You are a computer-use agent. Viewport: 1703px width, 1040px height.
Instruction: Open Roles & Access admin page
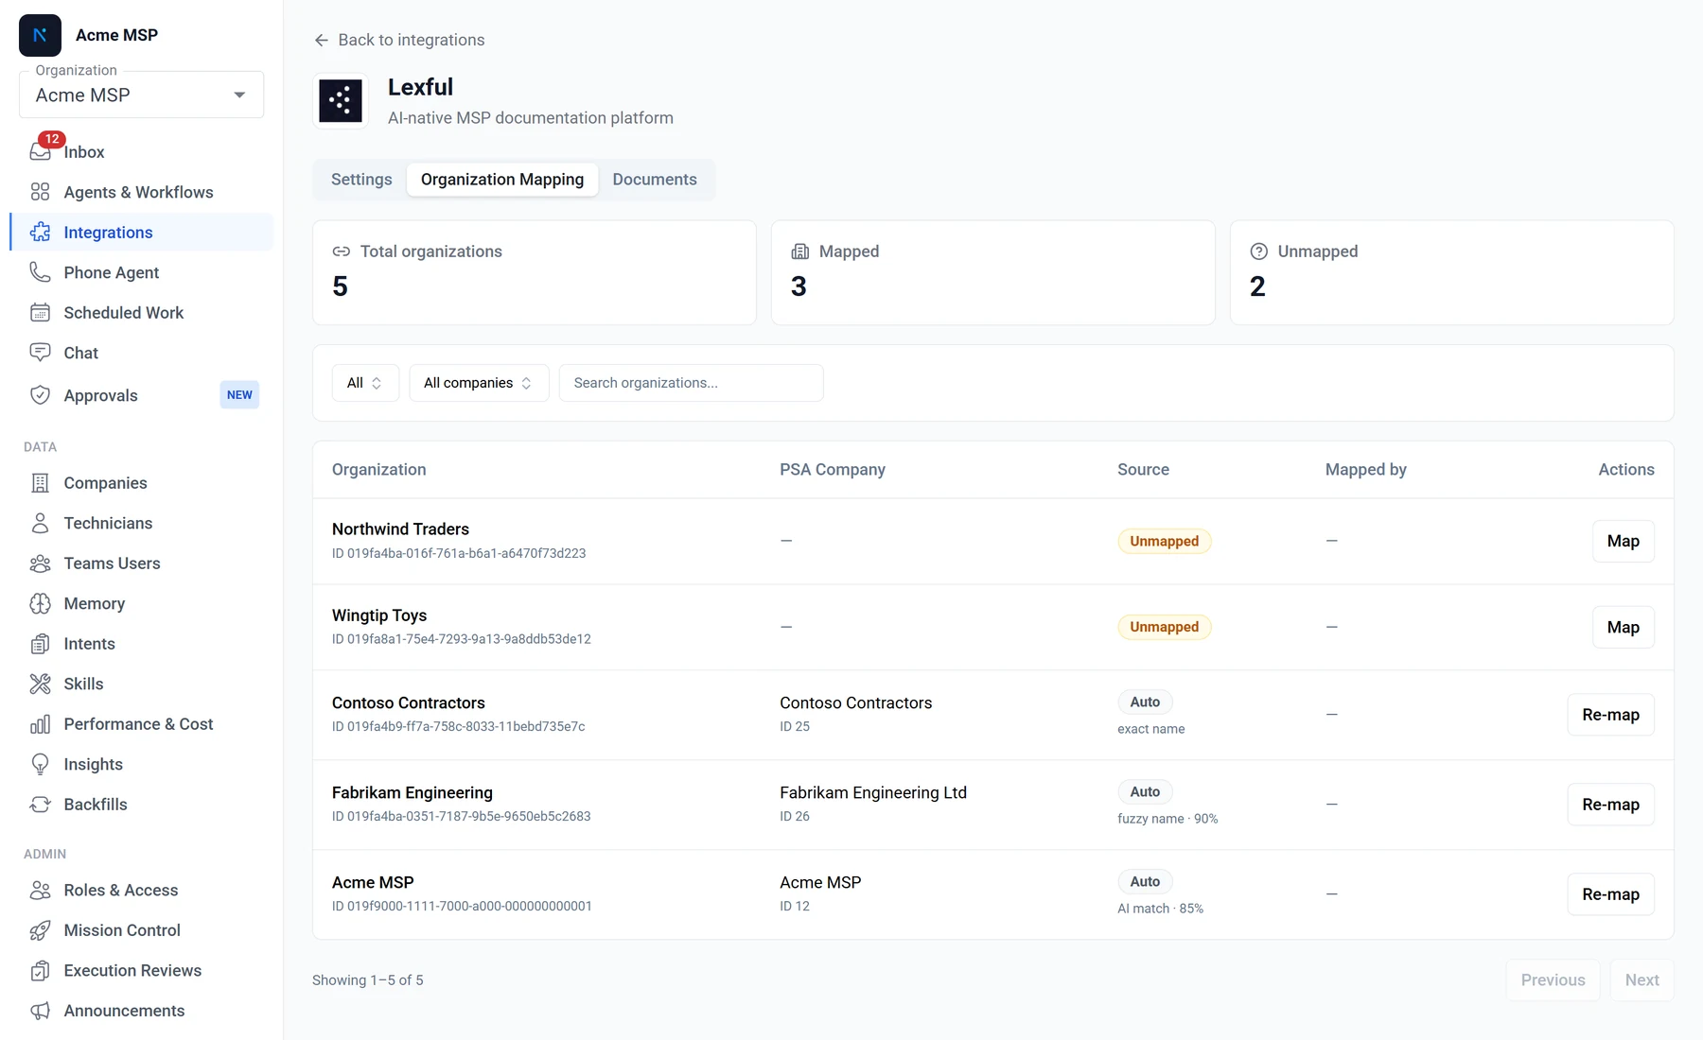(141, 891)
